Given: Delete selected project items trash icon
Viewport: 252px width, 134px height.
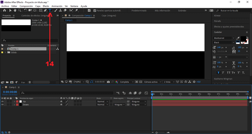Looking at the screenshot, I should (30, 82).
